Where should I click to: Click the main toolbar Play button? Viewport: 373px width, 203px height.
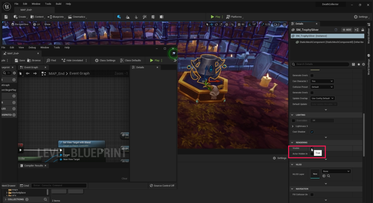pyautogui.click(x=216, y=17)
